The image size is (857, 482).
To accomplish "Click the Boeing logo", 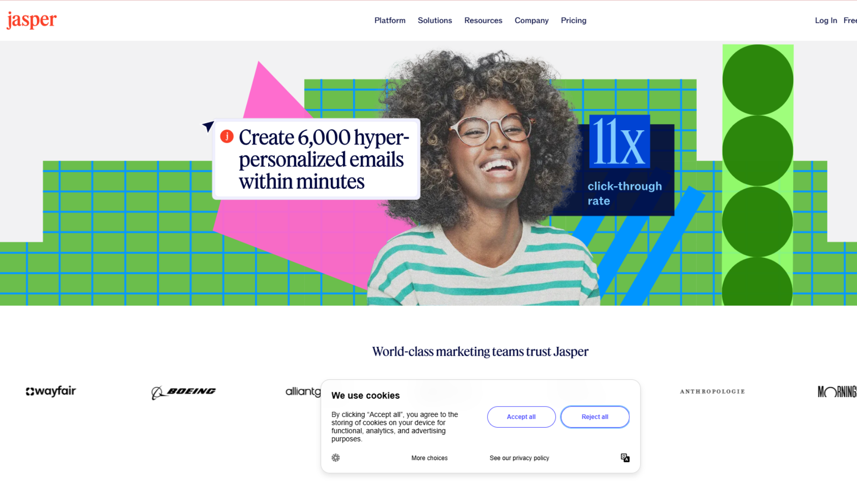I will coord(183,392).
